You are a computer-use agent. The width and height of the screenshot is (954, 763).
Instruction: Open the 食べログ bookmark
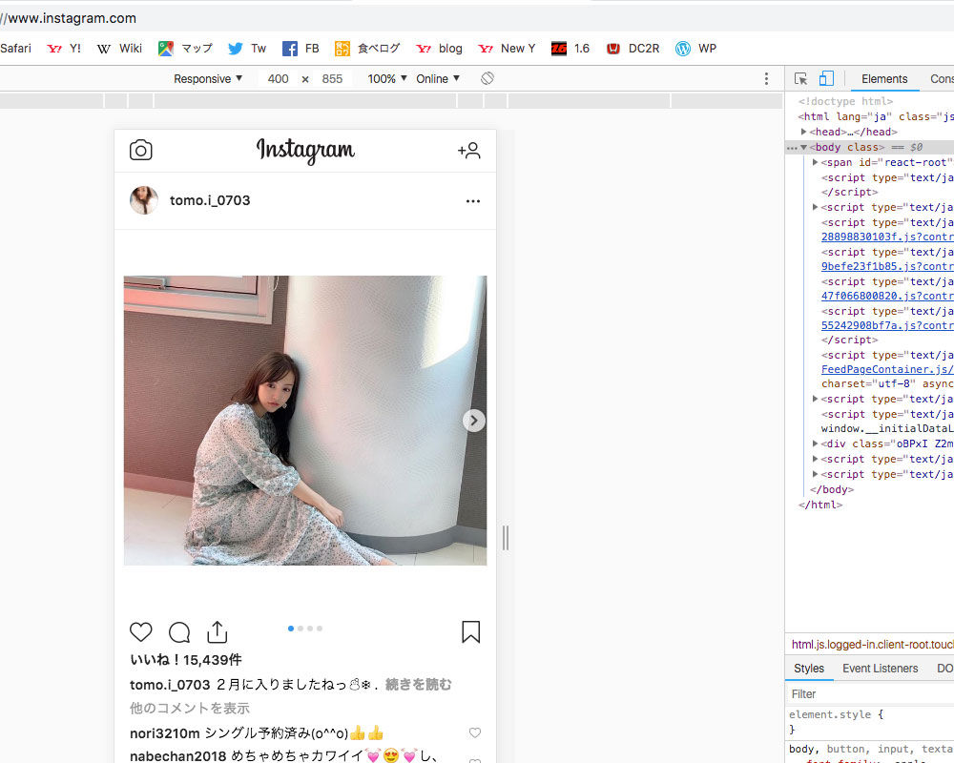coord(367,48)
